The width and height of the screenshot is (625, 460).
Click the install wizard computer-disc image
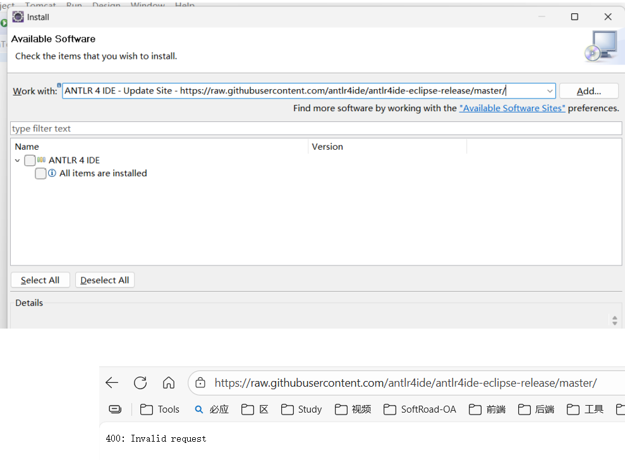coord(601,46)
